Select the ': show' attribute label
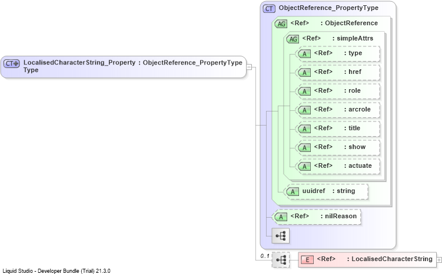 click(x=355, y=147)
